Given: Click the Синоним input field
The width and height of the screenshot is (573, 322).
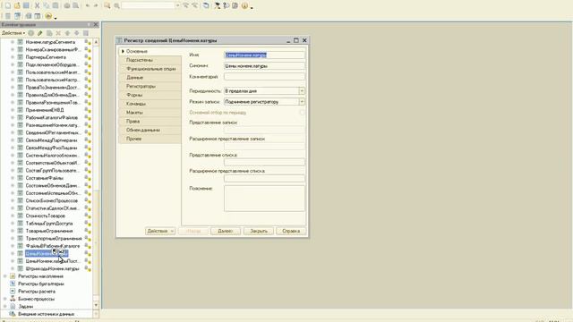Looking at the screenshot, I should pos(264,66).
